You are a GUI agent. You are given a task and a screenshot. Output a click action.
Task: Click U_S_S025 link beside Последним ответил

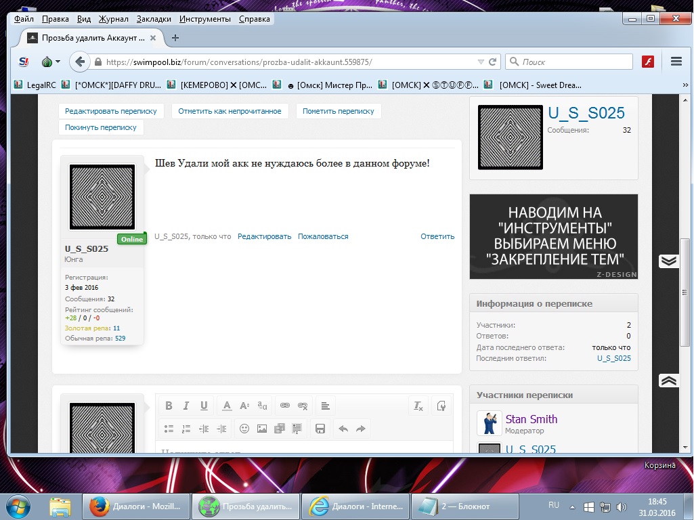pos(614,358)
